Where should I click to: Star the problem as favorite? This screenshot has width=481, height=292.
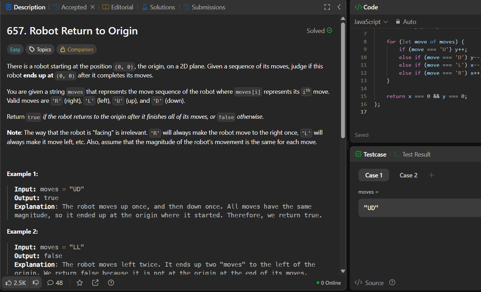(x=79, y=283)
